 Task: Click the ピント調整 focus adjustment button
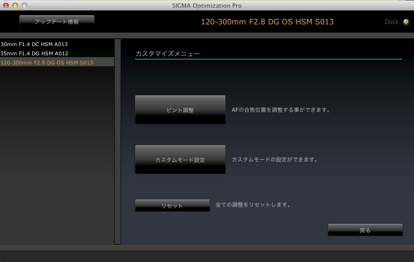point(180,110)
